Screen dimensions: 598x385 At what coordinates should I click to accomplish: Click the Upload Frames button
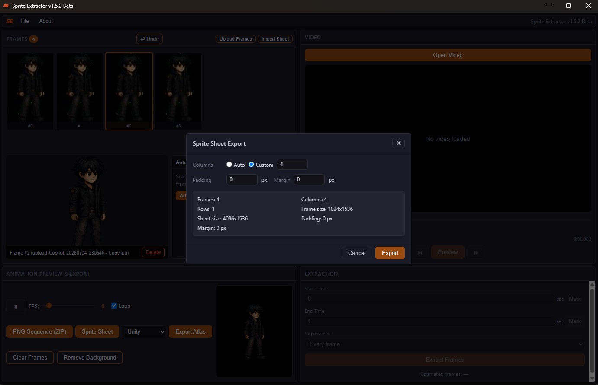[x=236, y=39]
